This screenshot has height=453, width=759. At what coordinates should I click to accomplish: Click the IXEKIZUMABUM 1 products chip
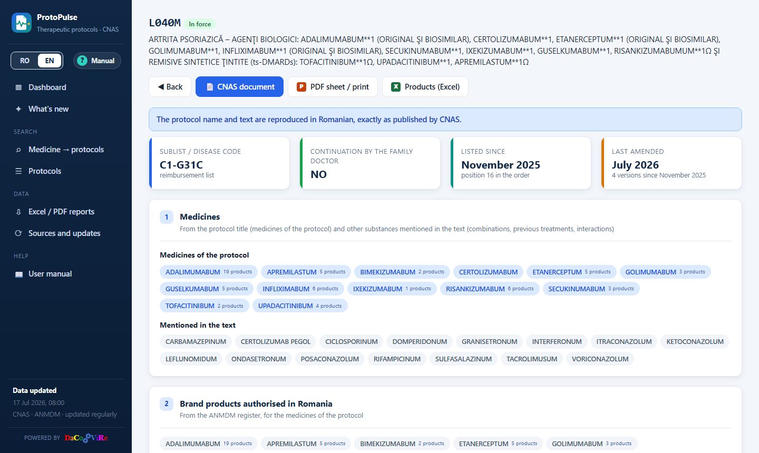click(x=392, y=289)
